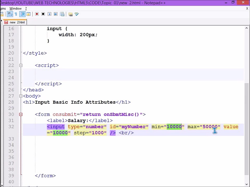
Task: Run macro multiple times icon
Action: tap(56, 14)
